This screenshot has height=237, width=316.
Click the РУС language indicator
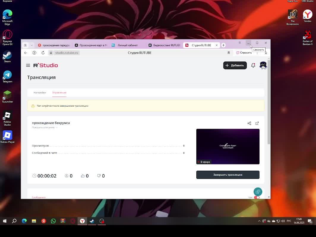coord(289,221)
